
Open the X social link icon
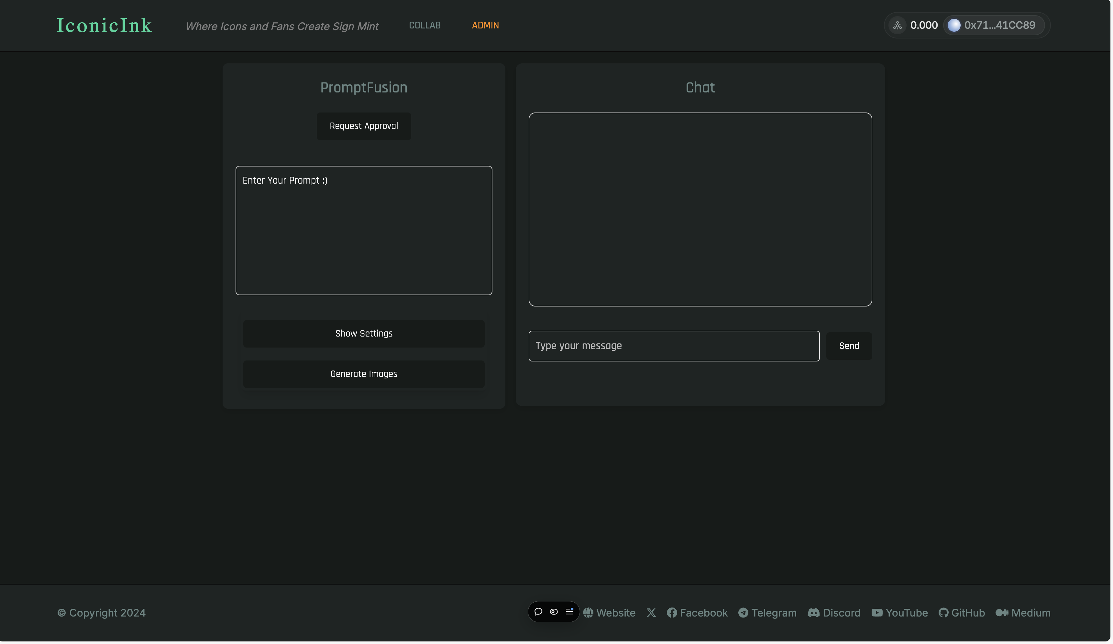coord(651,613)
